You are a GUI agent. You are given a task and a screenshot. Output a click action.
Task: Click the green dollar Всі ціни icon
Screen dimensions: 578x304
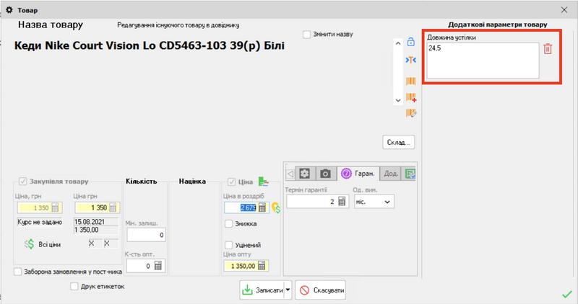point(30,244)
